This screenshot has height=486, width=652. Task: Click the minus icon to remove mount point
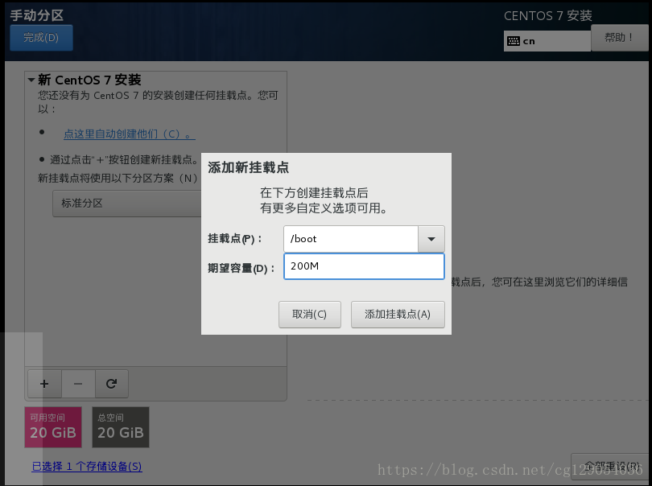[78, 384]
